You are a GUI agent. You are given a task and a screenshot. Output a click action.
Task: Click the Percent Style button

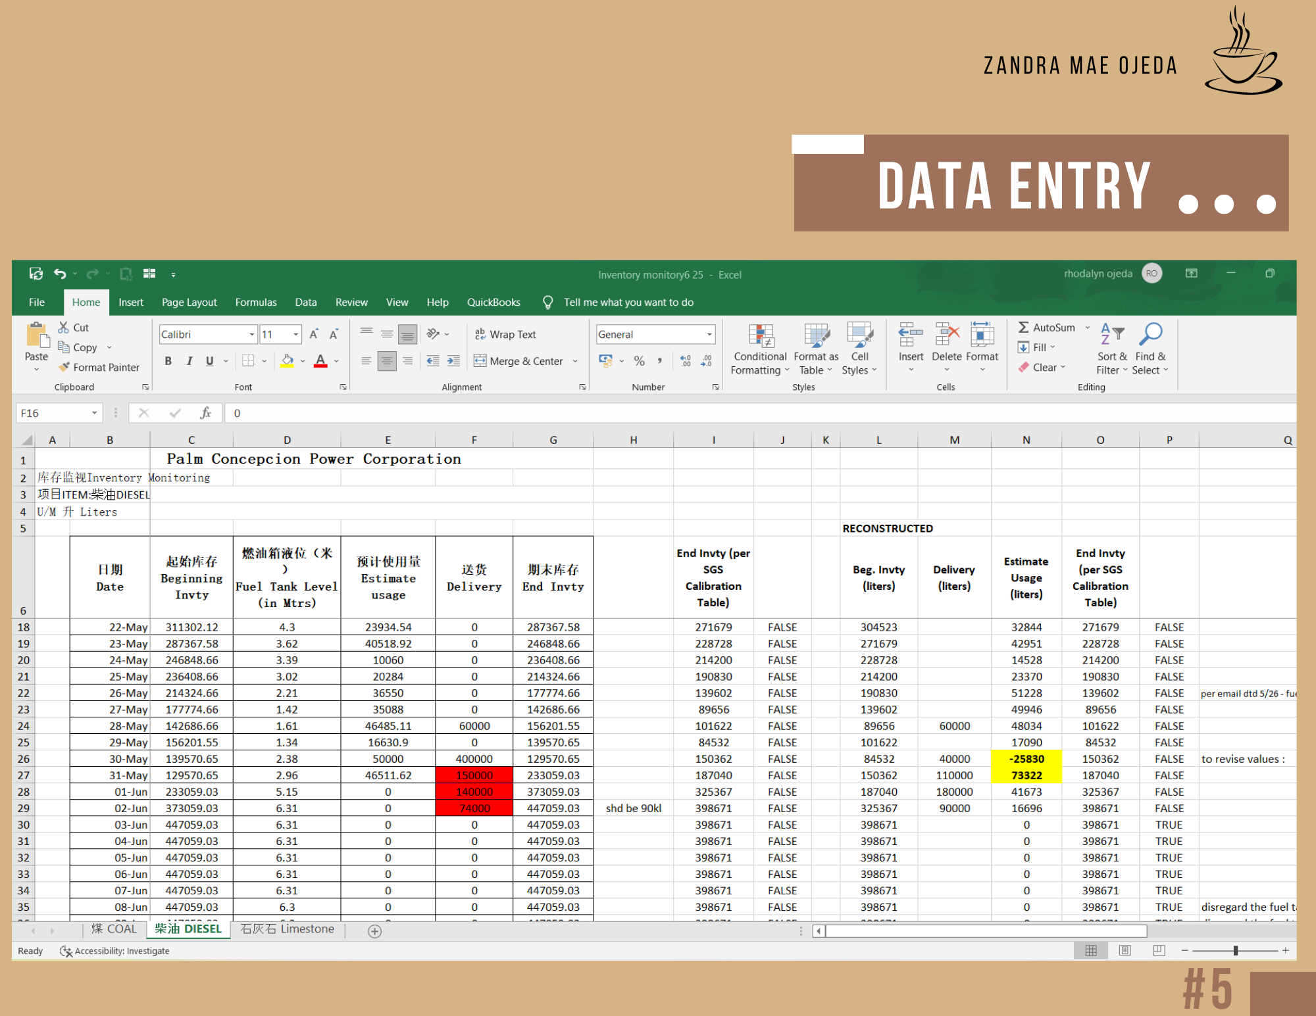(639, 361)
